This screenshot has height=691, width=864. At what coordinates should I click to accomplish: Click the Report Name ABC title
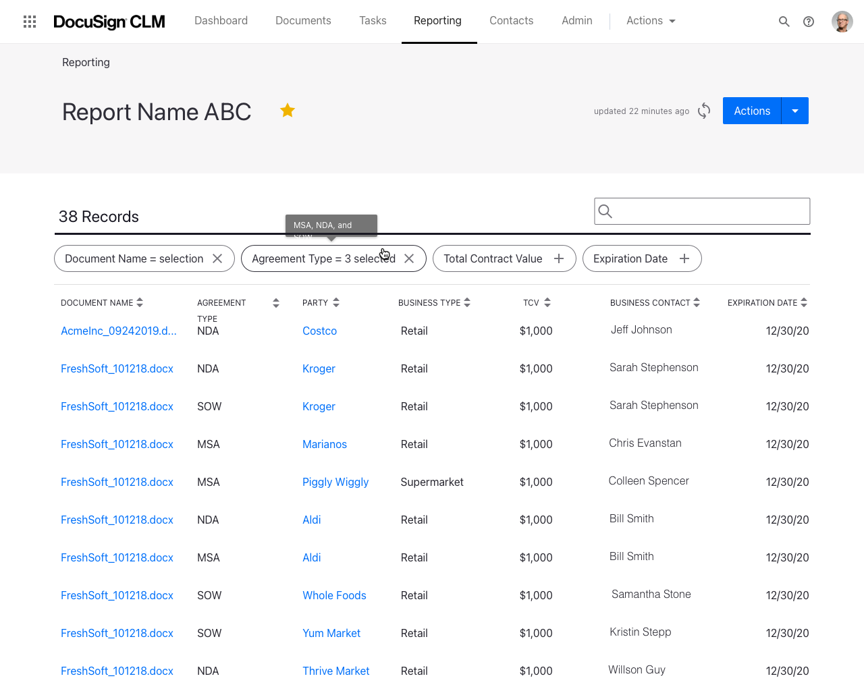click(x=157, y=111)
